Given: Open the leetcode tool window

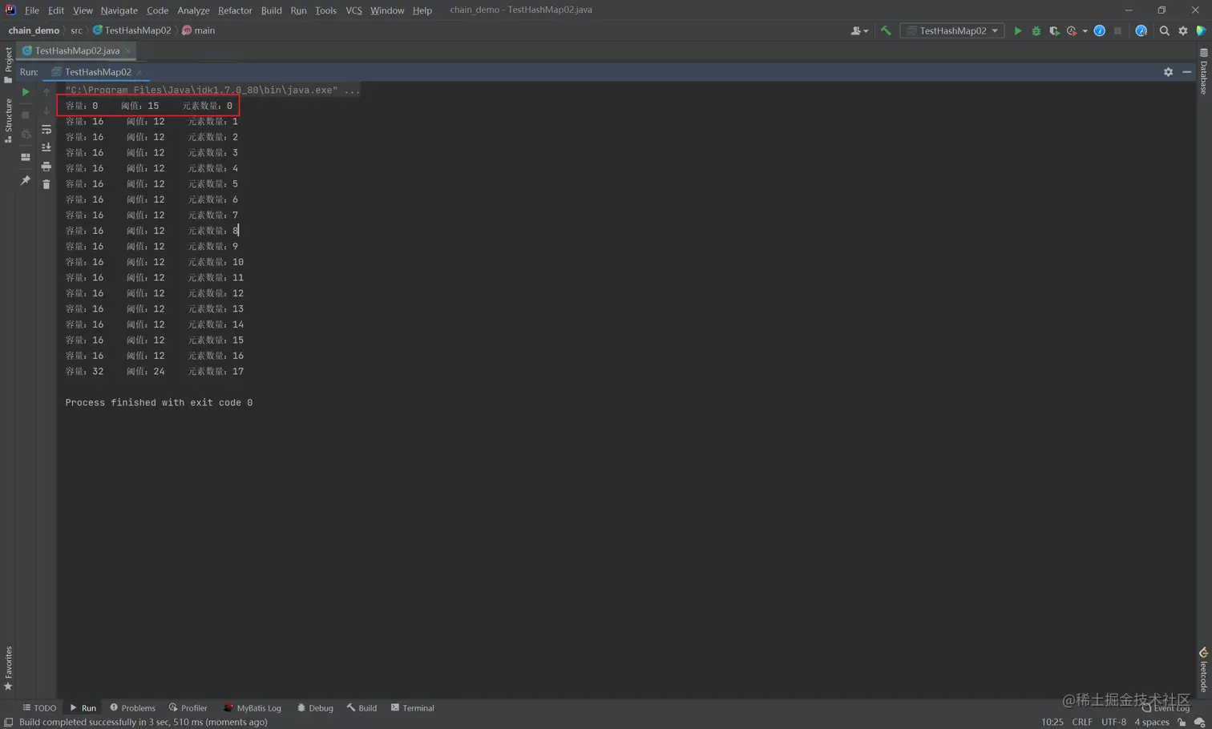Looking at the screenshot, I should (x=1204, y=670).
